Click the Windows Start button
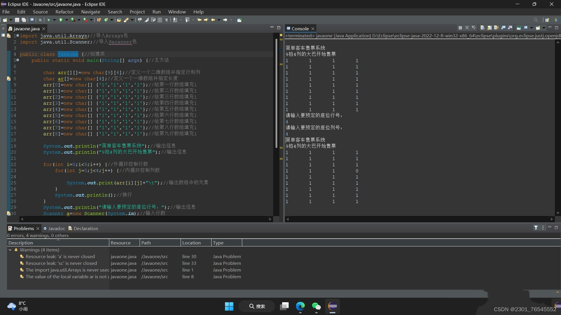Viewport: 561px width, 315px height. 229,306
